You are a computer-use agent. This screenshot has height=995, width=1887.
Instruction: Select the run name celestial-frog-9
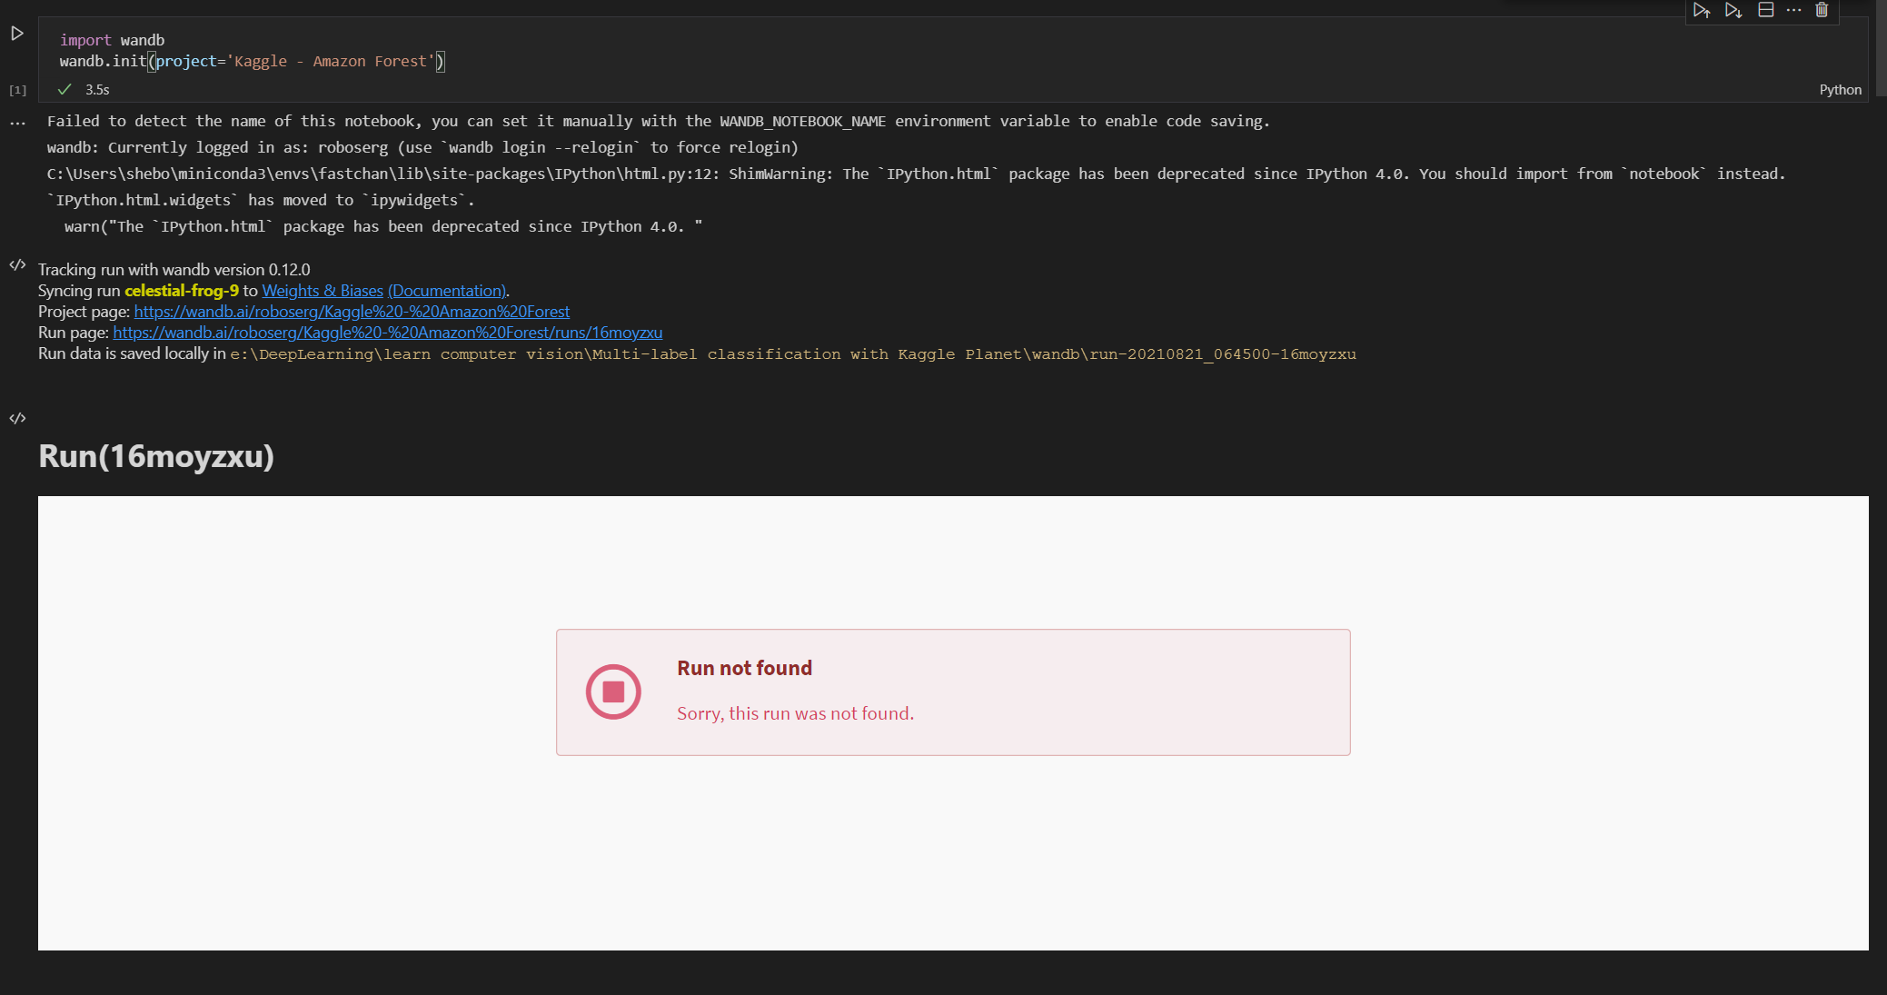181,290
